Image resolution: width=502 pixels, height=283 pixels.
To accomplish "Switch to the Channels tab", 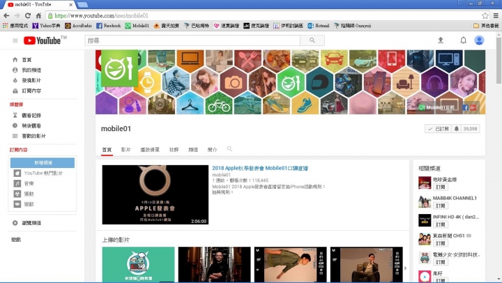I will click(193, 149).
